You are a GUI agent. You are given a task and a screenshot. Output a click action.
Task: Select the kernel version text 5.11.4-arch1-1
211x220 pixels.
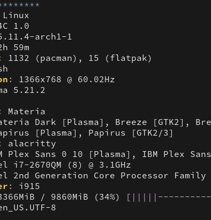[x=36, y=37]
